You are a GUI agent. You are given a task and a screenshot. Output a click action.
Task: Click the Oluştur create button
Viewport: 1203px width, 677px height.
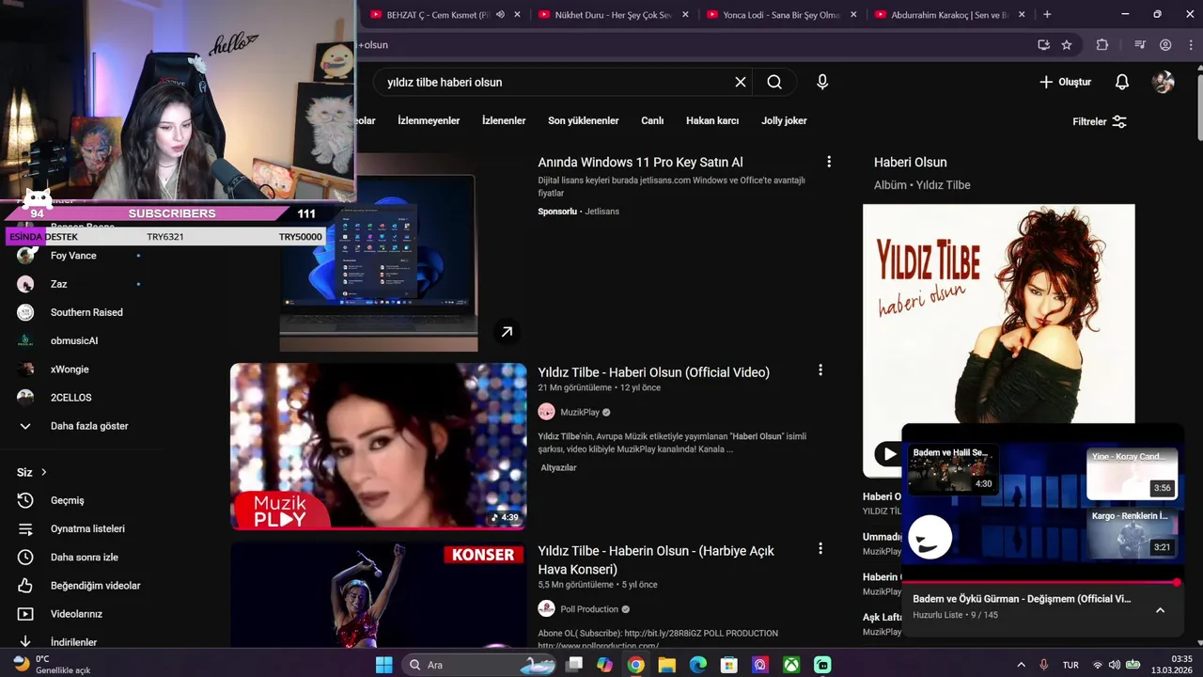point(1065,82)
